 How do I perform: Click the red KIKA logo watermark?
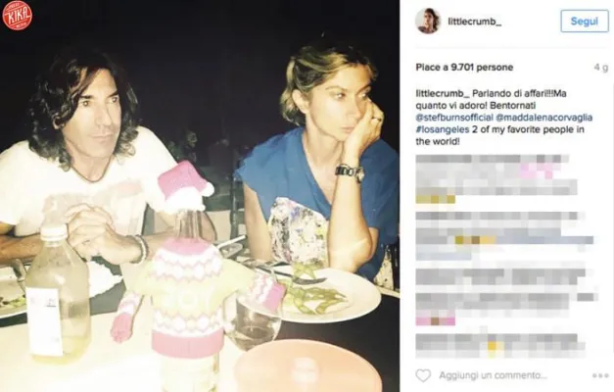[18, 16]
